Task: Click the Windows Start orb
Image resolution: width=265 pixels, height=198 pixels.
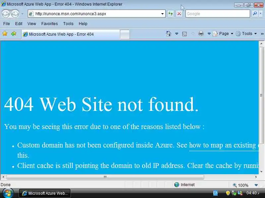Action: tap(8, 193)
